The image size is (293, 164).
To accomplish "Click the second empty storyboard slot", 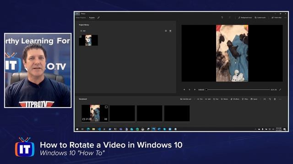I will click(150, 113).
